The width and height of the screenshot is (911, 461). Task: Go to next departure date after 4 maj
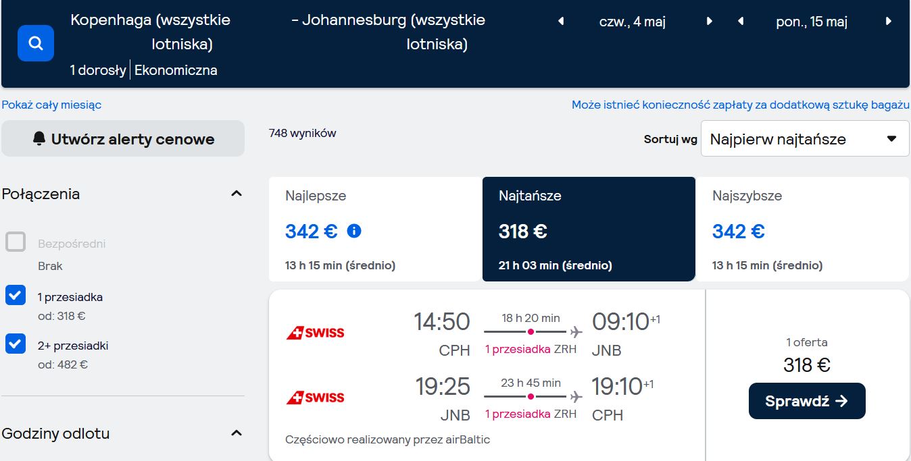pyautogui.click(x=709, y=22)
